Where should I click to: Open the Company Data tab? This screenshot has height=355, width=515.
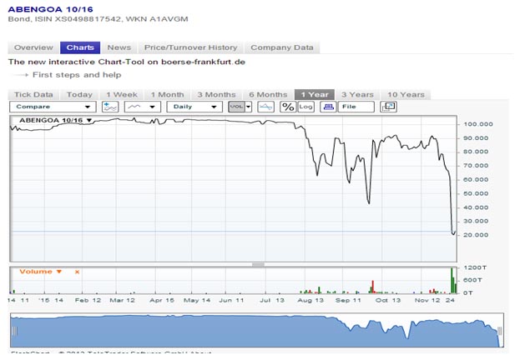point(282,47)
